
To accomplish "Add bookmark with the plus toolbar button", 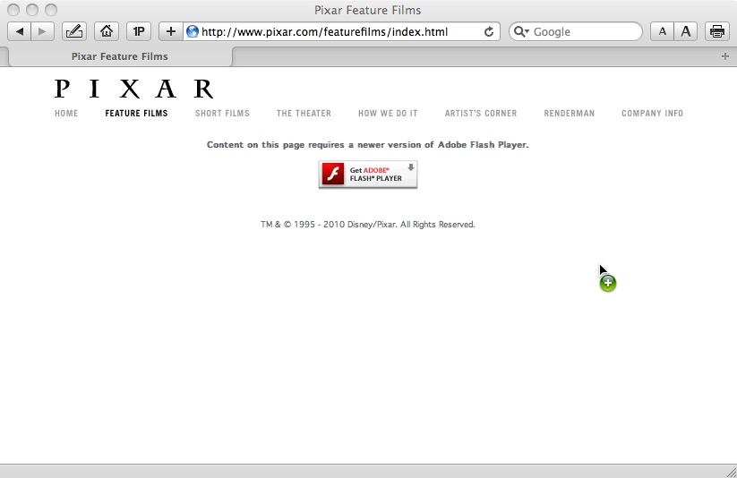I will pyautogui.click(x=171, y=31).
